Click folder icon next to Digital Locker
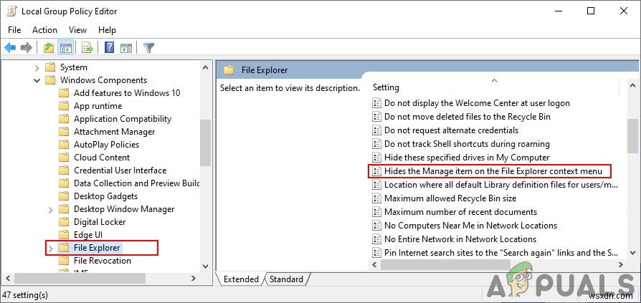This screenshot has height=303, width=641. coord(63,222)
